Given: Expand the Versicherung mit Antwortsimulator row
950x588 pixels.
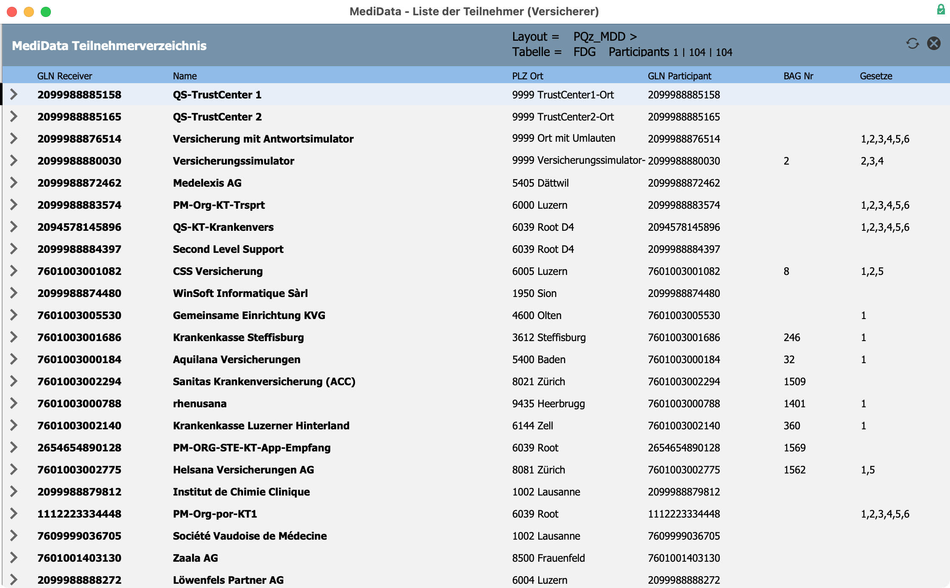Looking at the screenshot, I should coord(14,138).
